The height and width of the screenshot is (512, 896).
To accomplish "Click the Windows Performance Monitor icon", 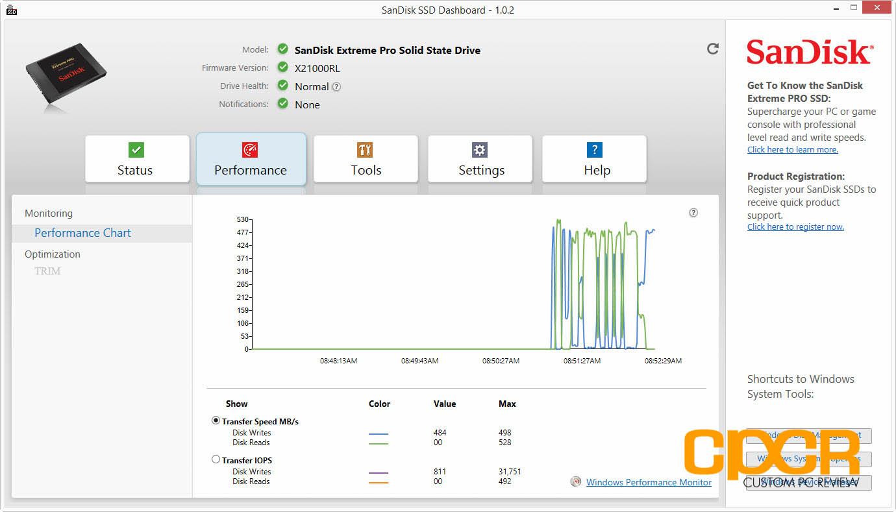I will coord(575,482).
